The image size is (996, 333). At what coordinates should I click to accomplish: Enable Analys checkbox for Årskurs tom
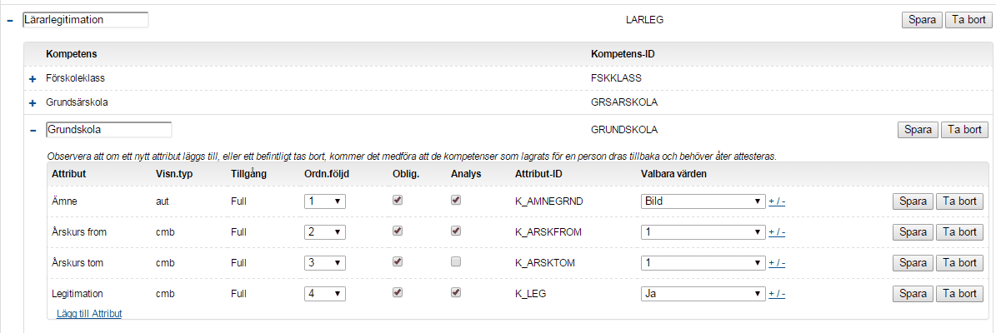tap(456, 262)
